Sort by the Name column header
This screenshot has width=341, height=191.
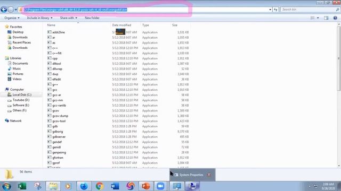click(51, 25)
